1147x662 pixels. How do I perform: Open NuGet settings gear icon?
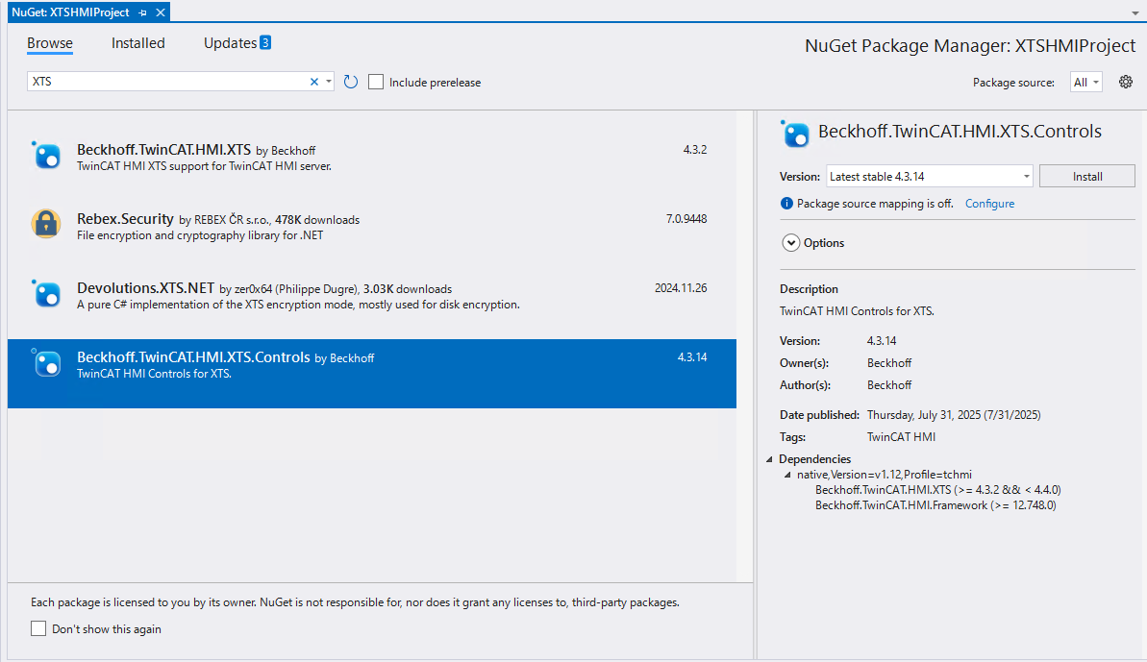point(1126,82)
